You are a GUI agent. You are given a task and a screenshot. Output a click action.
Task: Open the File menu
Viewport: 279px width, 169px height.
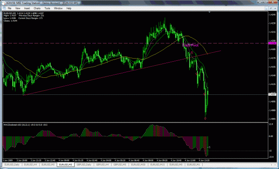pyautogui.click(x=9, y=8)
